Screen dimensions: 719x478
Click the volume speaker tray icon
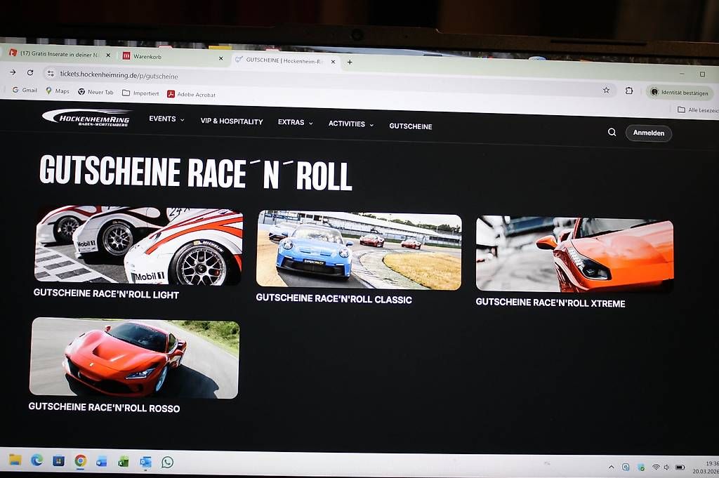[667, 467]
